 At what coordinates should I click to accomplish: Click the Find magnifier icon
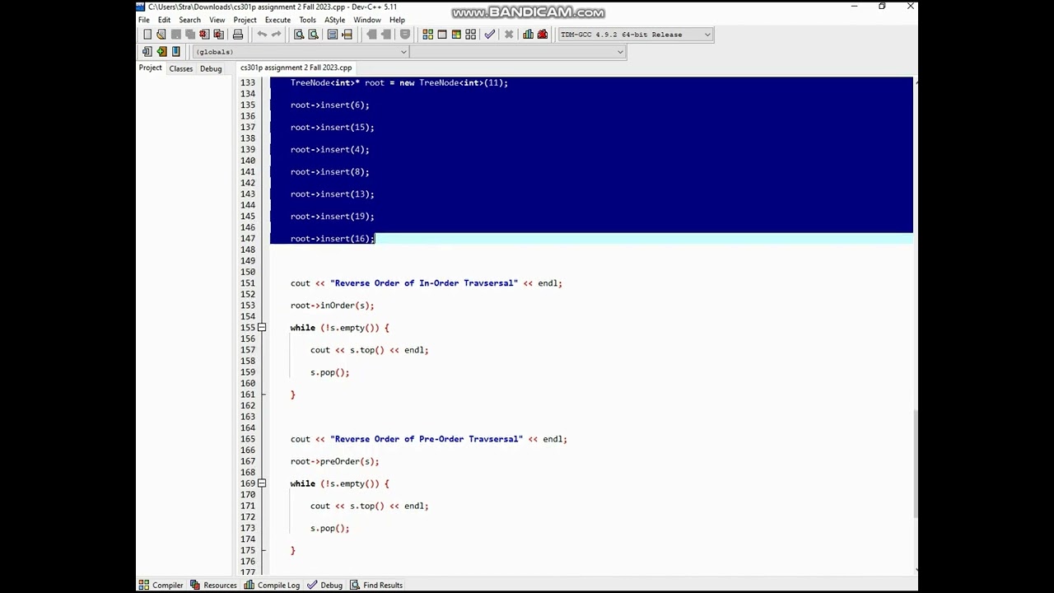pos(299,35)
